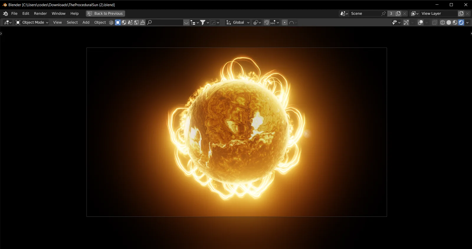This screenshot has width=472, height=249.
Task: Open proportional editing falloff dropdown
Action: 293,22
